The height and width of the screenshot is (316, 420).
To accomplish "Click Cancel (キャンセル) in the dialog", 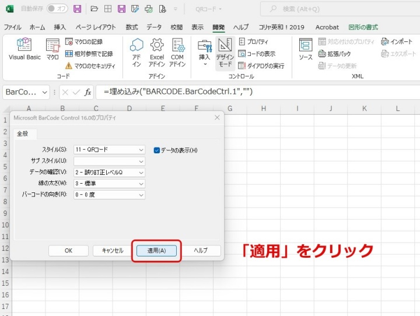I will [x=113, y=251].
